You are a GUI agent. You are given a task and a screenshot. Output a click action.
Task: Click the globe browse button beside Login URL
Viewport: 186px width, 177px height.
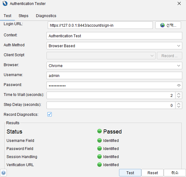pos(168,25)
